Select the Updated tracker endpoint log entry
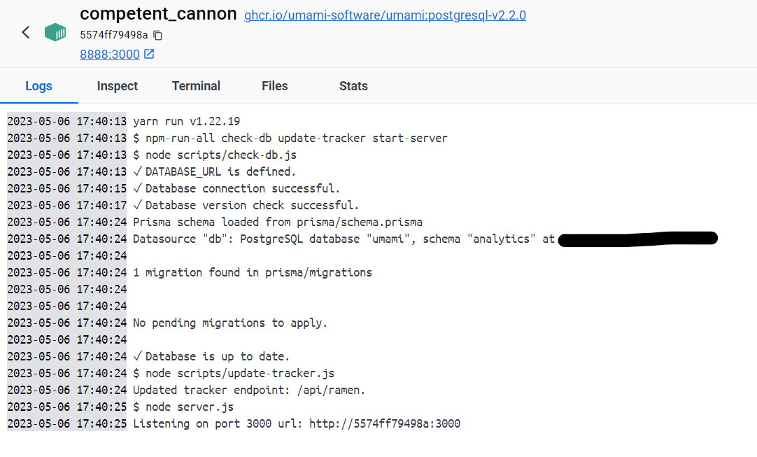757x457 pixels. pyautogui.click(x=252, y=390)
